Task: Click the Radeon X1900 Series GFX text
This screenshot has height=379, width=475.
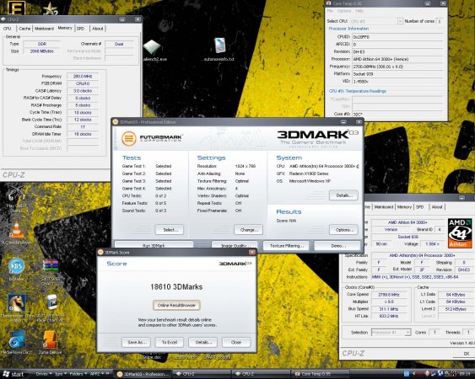Action: coord(309,173)
